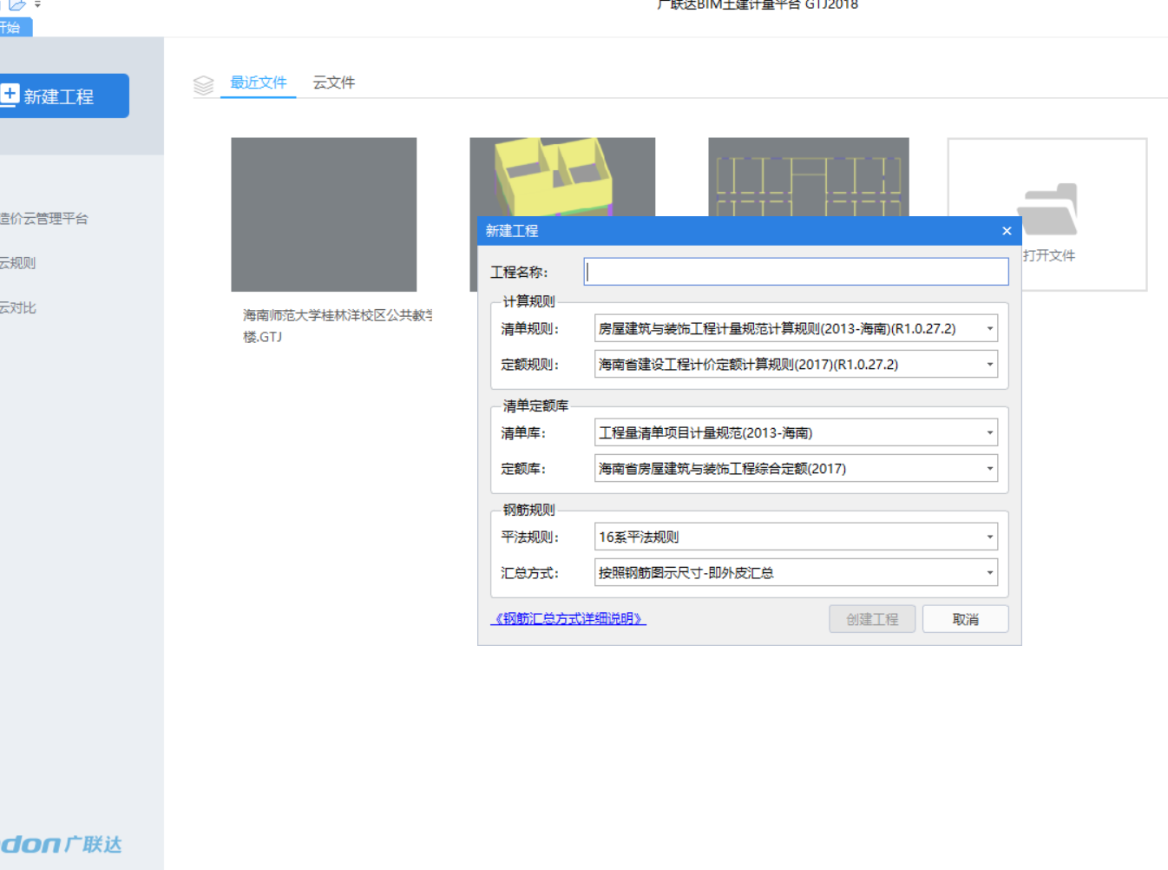Open the yellow 3D building thumbnail

pyautogui.click(x=562, y=176)
